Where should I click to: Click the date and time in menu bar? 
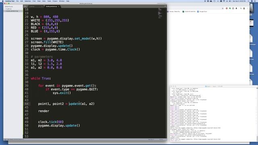click(239, 1)
